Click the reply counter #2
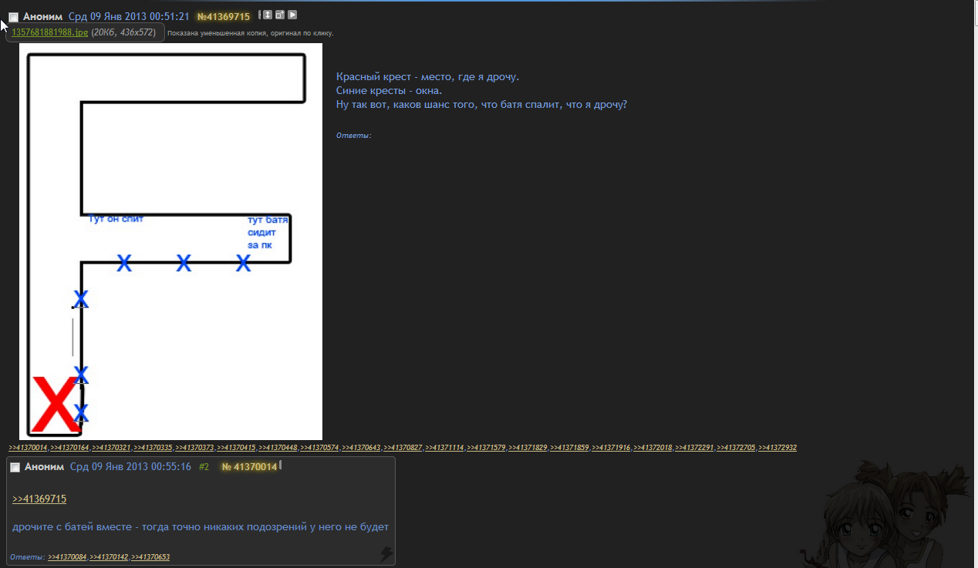The width and height of the screenshot is (978, 568). tap(204, 467)
